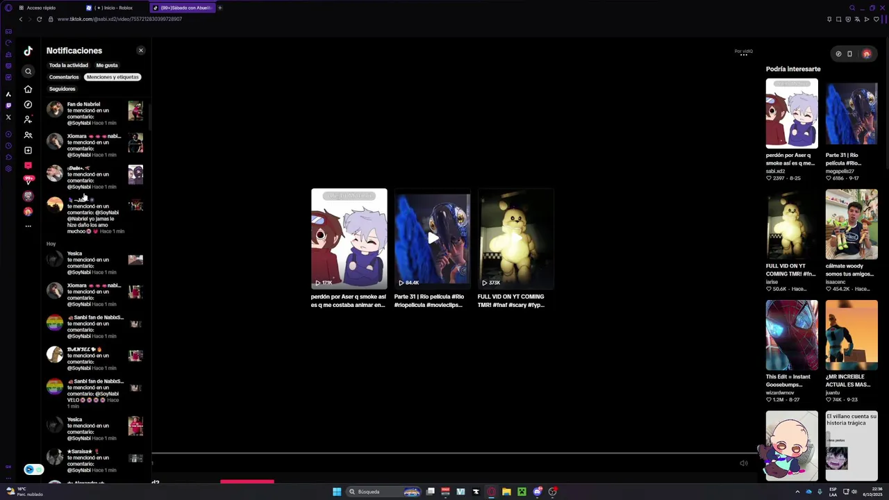This screenshot has height=500, width=889.
Task: Go back in browser history
Action: [x=21, y=19]
